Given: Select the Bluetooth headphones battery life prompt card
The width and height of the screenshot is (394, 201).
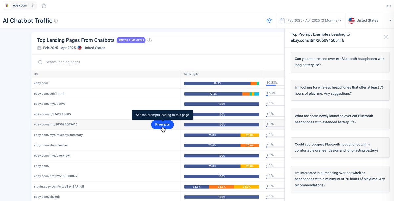Looking at the screenshot, I should pos(340,62).
